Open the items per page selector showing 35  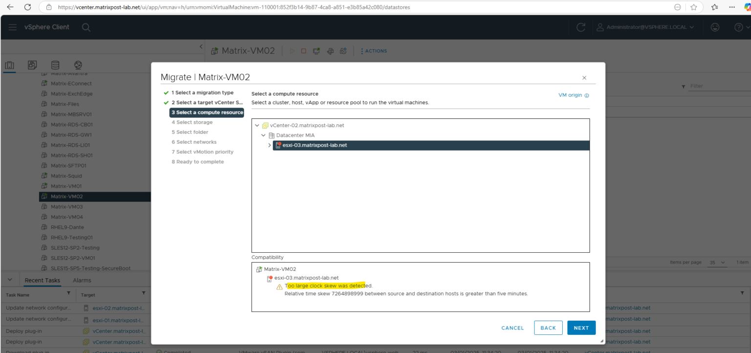(716, 263)
